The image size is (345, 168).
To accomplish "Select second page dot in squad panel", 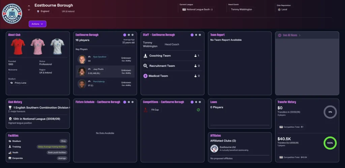I will pyautogui.click(x=129, y=35).
